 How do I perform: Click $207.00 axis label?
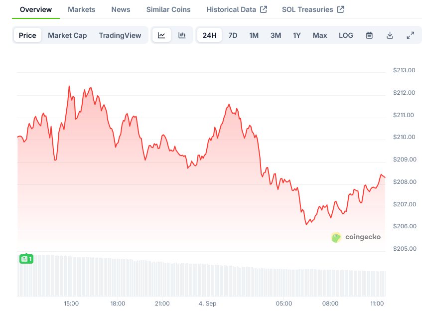(405, 204)
